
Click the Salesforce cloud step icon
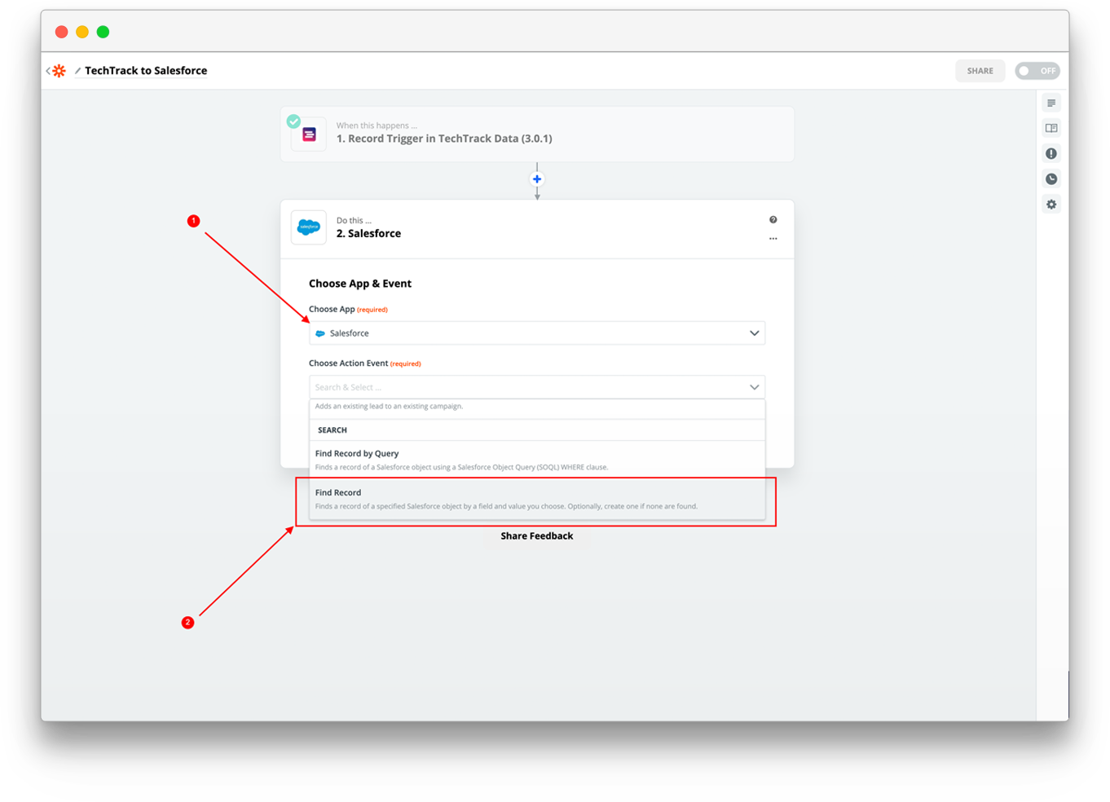[309, 227]
